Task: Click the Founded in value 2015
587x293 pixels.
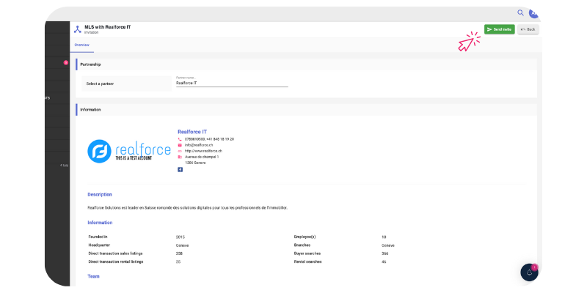Action: tap(181, 237)
